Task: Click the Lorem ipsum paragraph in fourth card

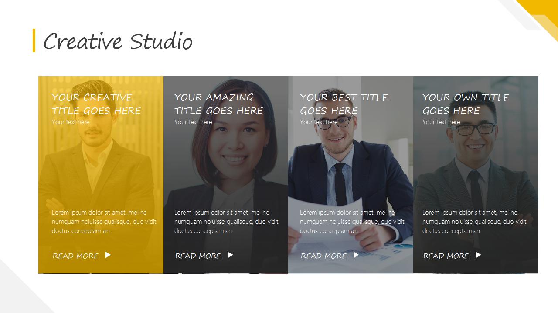Action: pos(475,222)
